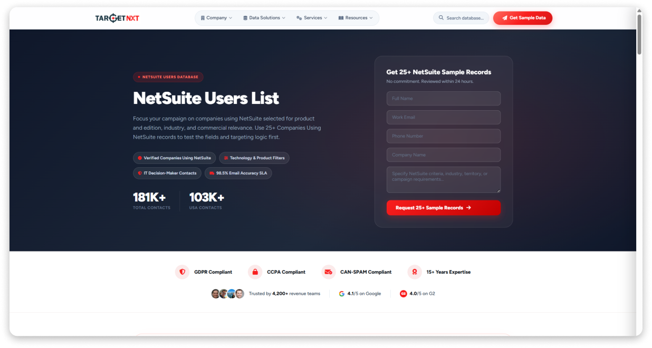Click paper plane icon on Get Sample Data

504,18
